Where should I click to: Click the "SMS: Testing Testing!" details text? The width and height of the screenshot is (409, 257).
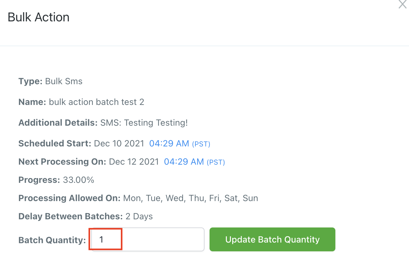point(144,123)
